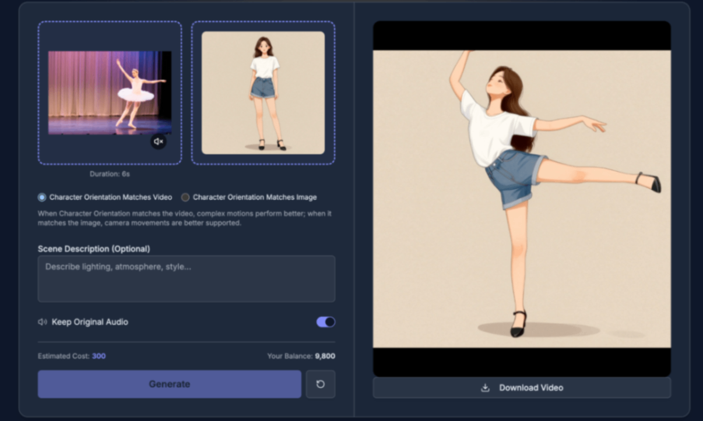
Task: Disable the Keep Original Audio switch
Action: tap(325, 322)
